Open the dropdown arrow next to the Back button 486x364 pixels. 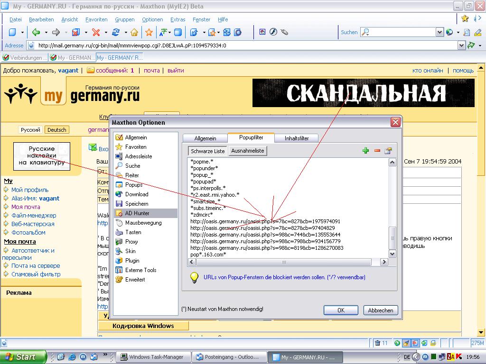(46, 32)
